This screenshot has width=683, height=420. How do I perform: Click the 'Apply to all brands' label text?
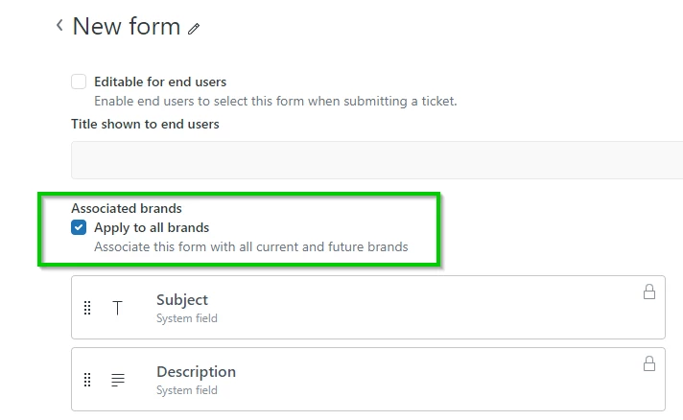pos(152,228)
